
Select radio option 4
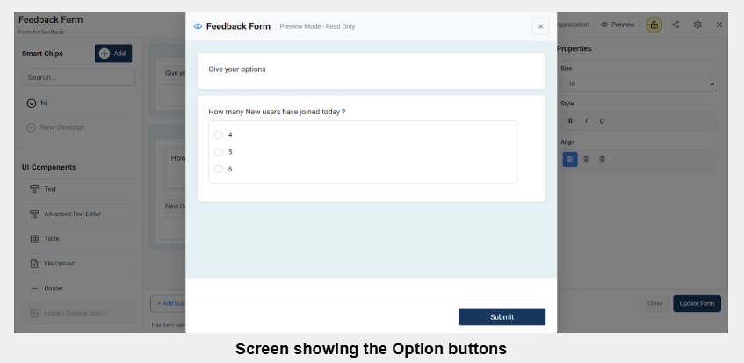tap(219, 134)
